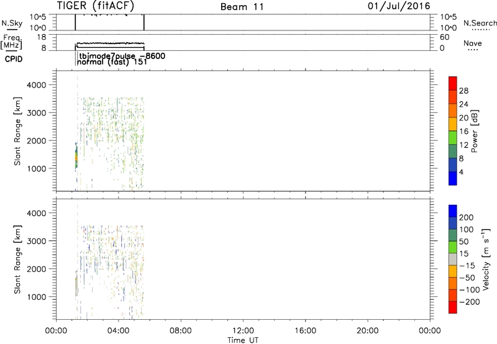Screen dimensions: 497x344
Task: Click the '04:00' time tick label
Action: [x=119, y=331]
